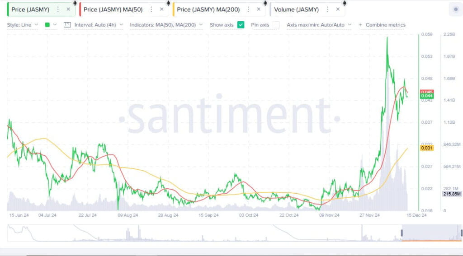Click the interval calendar icon
This screenshot has width=463, height=256.
tap(67, 25)
